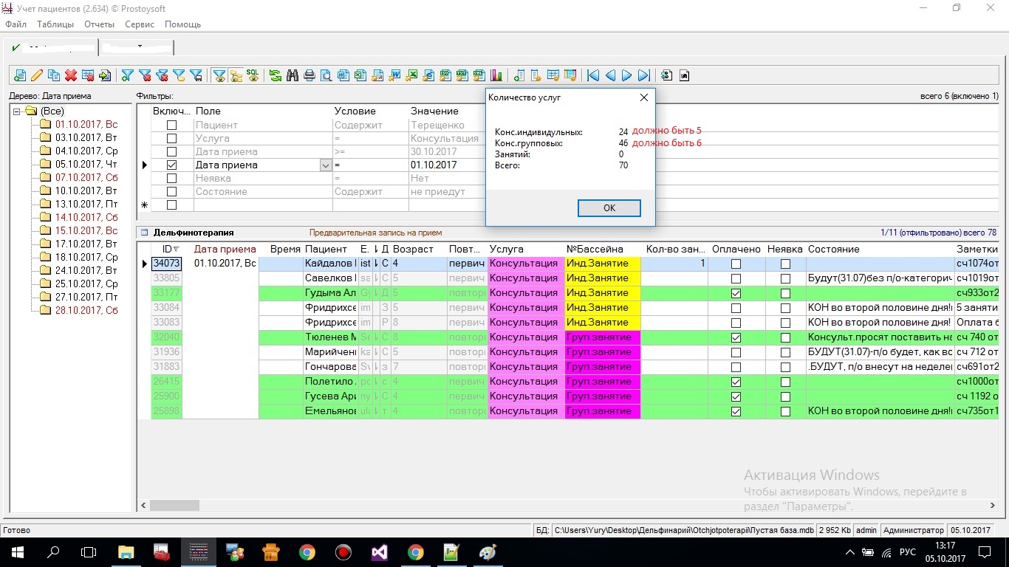The height and width of the screenshot is (567, 1009).
Task: Click the bar chart diagram icon
Action: 496,75
